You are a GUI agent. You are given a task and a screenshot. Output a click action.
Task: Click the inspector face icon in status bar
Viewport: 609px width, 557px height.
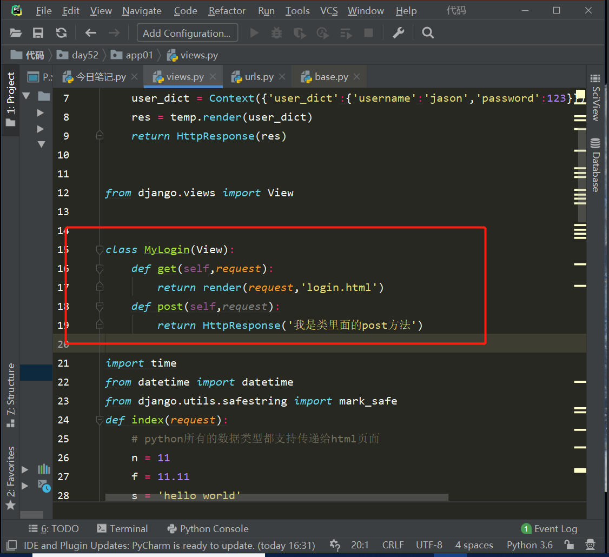(x=591, y=545)
